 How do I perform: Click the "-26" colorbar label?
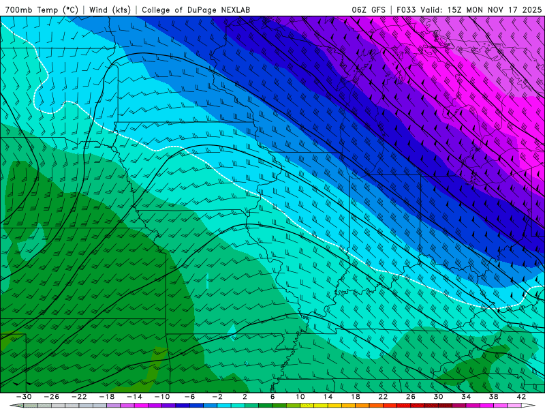pyautogui.click(x=52, y=397)
